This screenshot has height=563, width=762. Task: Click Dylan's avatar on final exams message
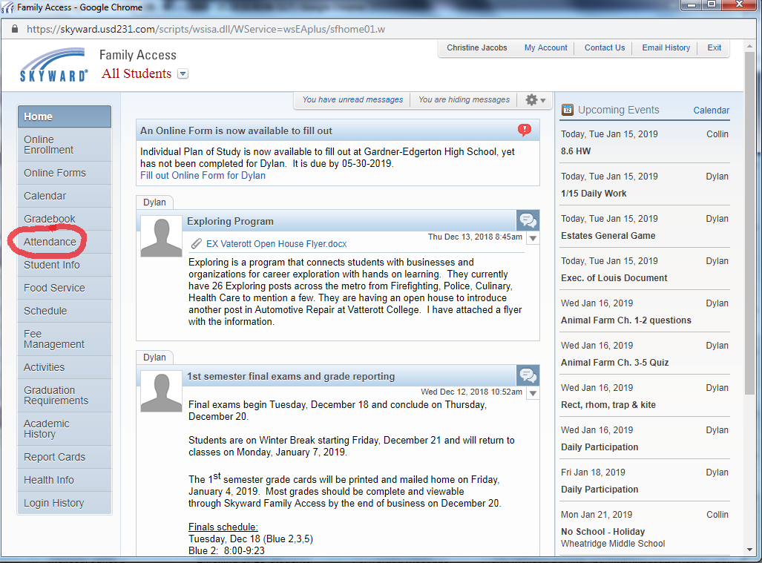pos(161,391)
